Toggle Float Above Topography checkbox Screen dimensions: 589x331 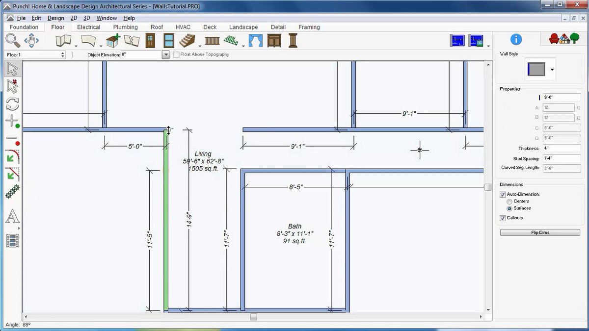176,54
